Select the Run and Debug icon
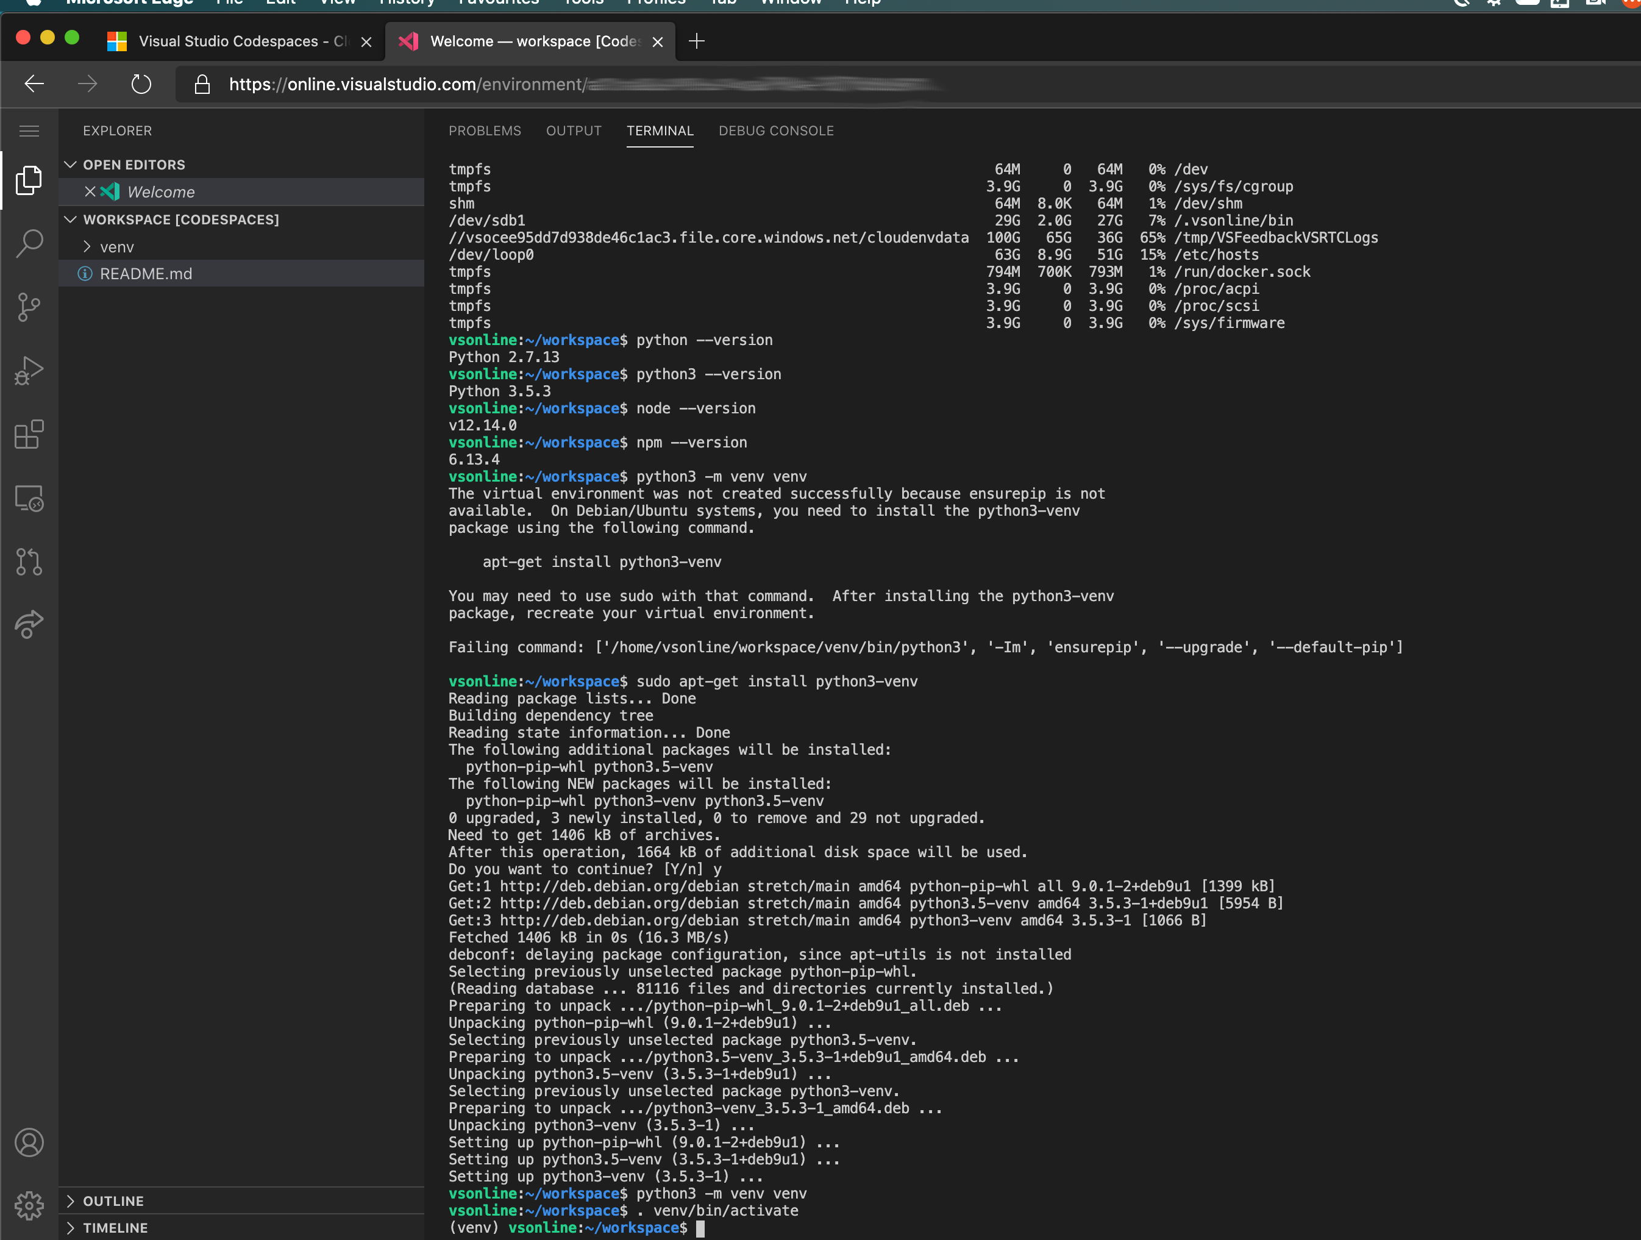 click(29, 370)
